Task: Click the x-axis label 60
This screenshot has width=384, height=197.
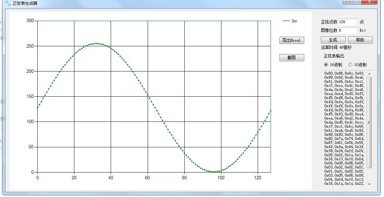Action: click(147, 178)
